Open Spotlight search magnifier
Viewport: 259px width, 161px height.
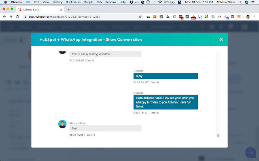(240, 2)
